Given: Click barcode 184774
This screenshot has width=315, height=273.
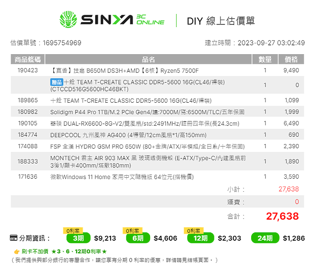Looking at the screenshot, I should pos(28,135).
